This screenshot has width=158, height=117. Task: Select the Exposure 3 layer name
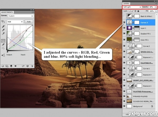click(x=147, y=75)
